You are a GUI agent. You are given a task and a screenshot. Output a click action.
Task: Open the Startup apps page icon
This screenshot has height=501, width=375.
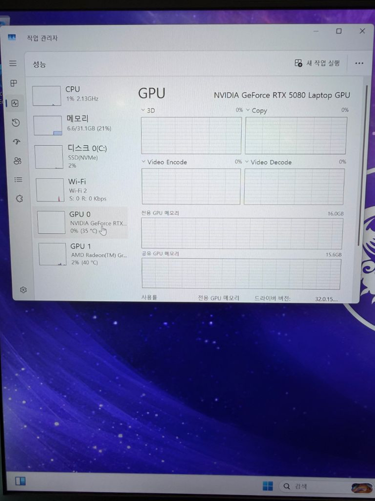pos(17,142)
